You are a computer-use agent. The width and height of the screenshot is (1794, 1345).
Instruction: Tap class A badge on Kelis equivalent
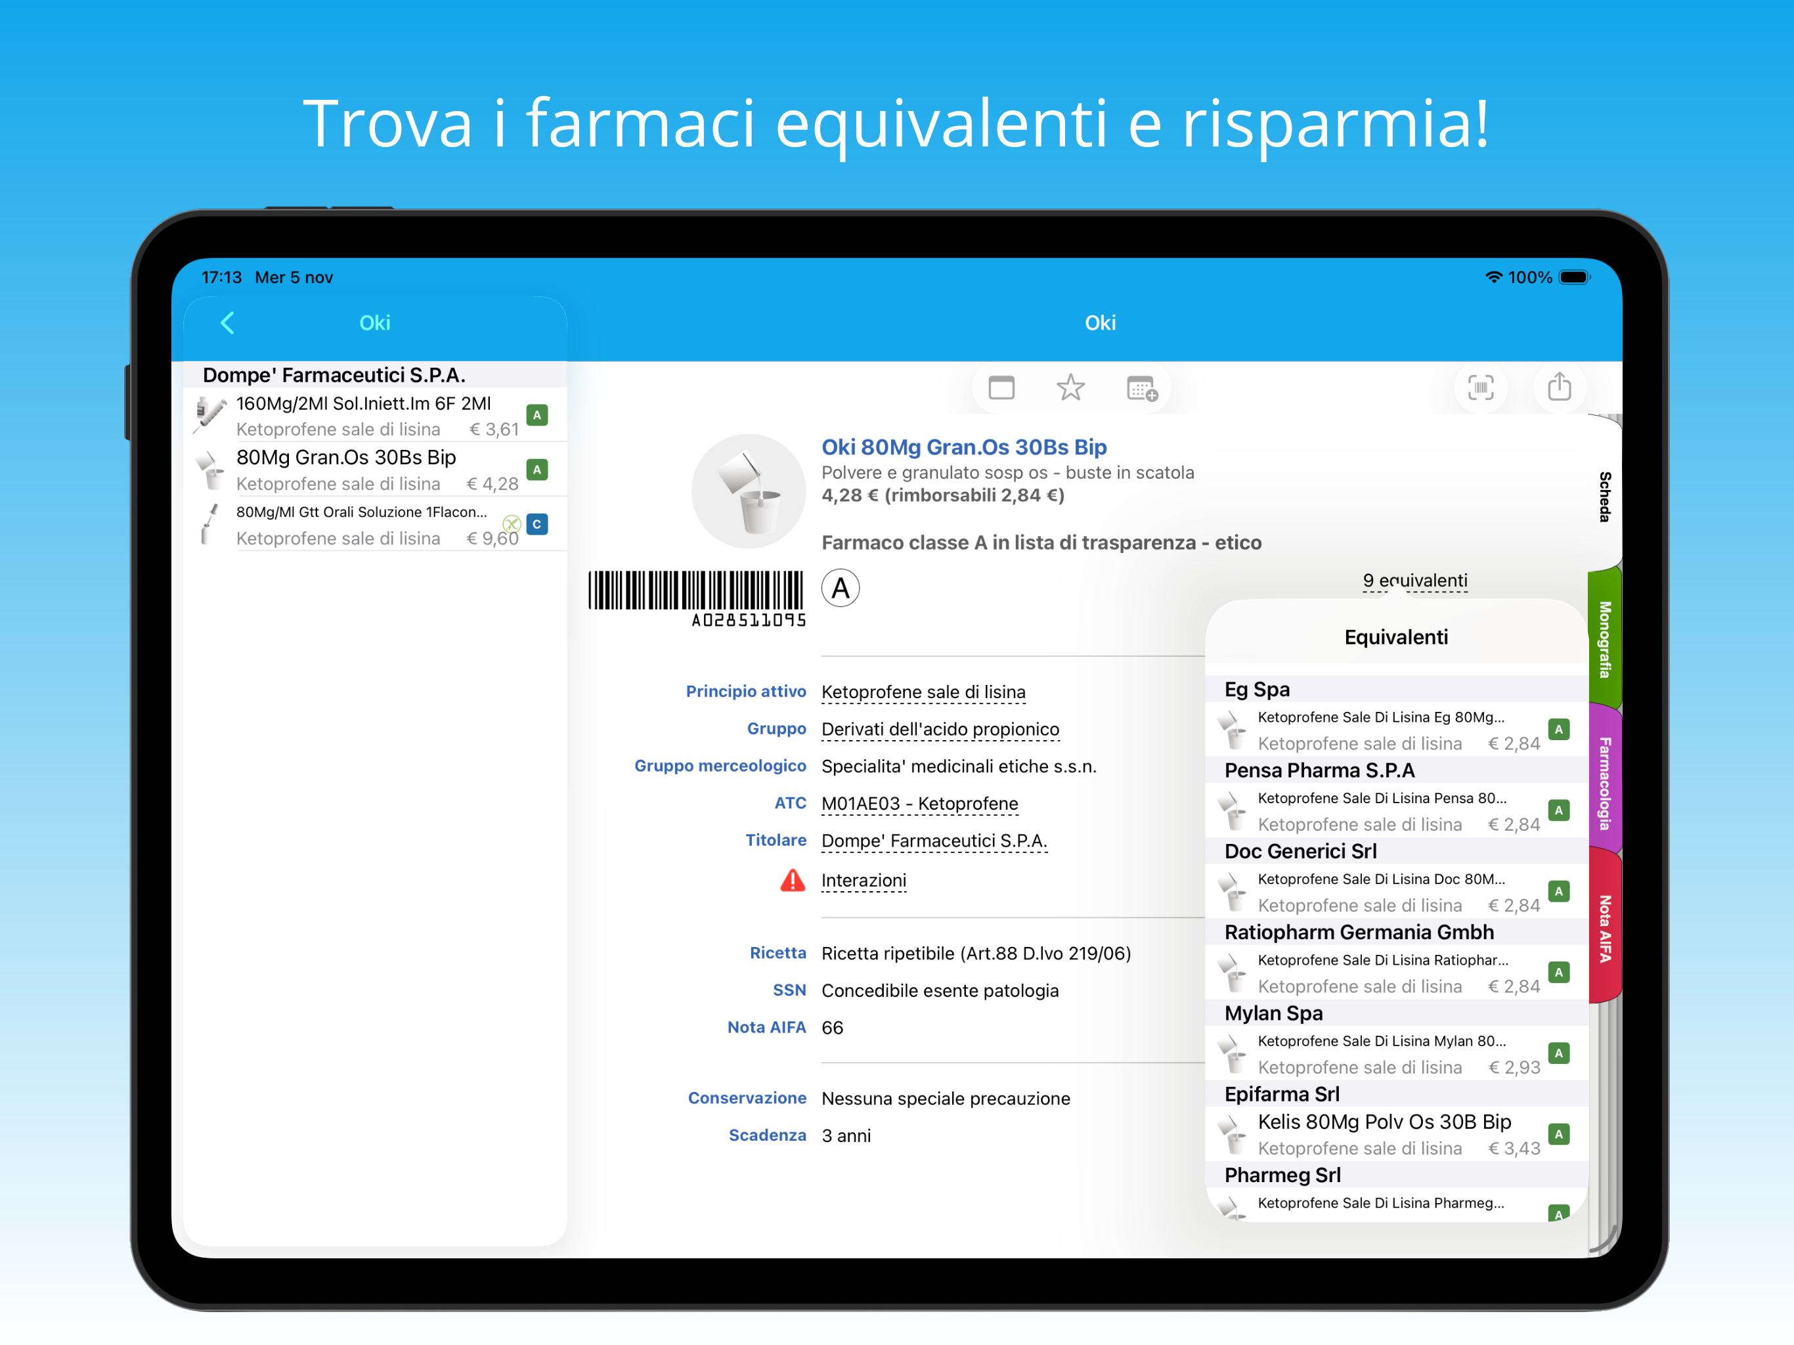point(1558,1134)
